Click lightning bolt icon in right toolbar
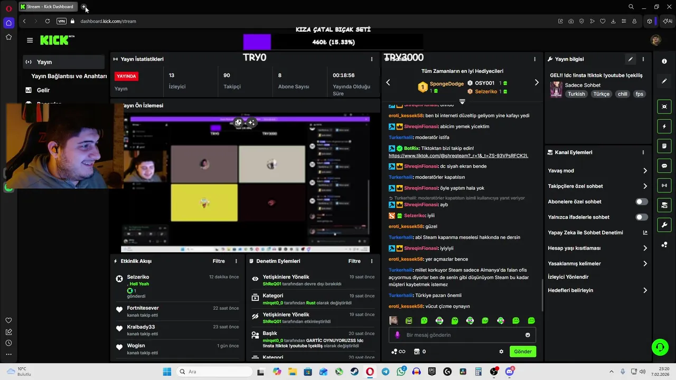The height and width of the screenshot is (380, 676). click(664, 127)
